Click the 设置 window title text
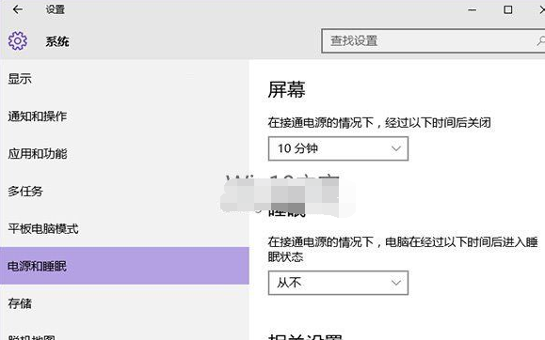This screenshot has height=340, width=545. tap(56, 9)
